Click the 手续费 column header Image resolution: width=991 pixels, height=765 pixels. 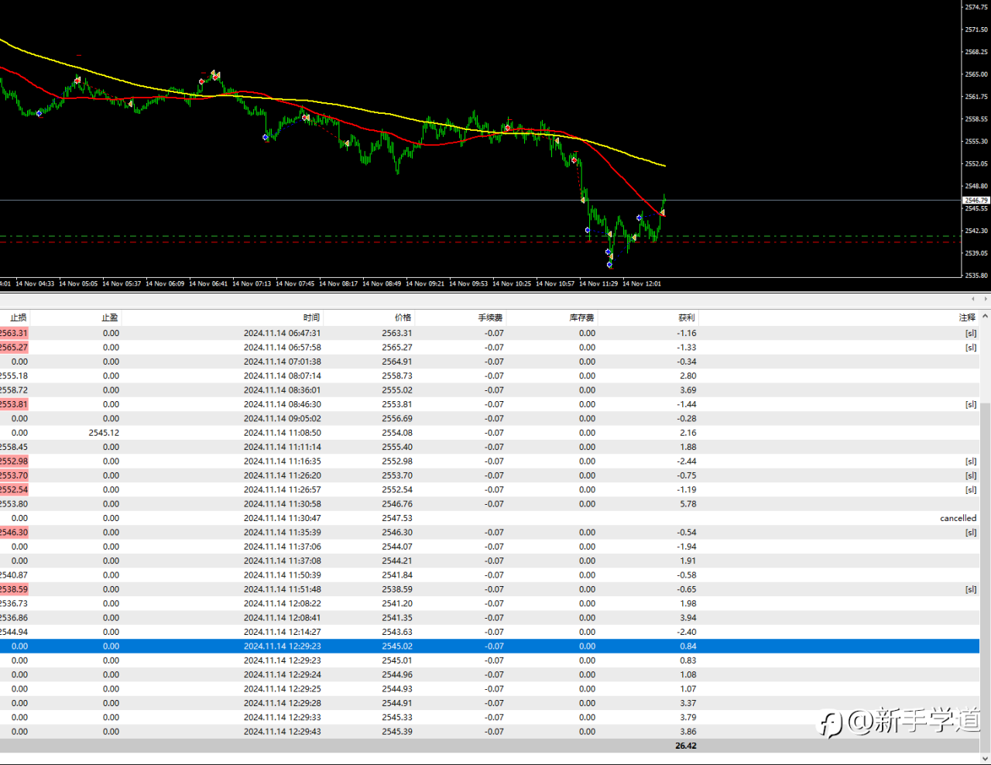coord(491,317)
